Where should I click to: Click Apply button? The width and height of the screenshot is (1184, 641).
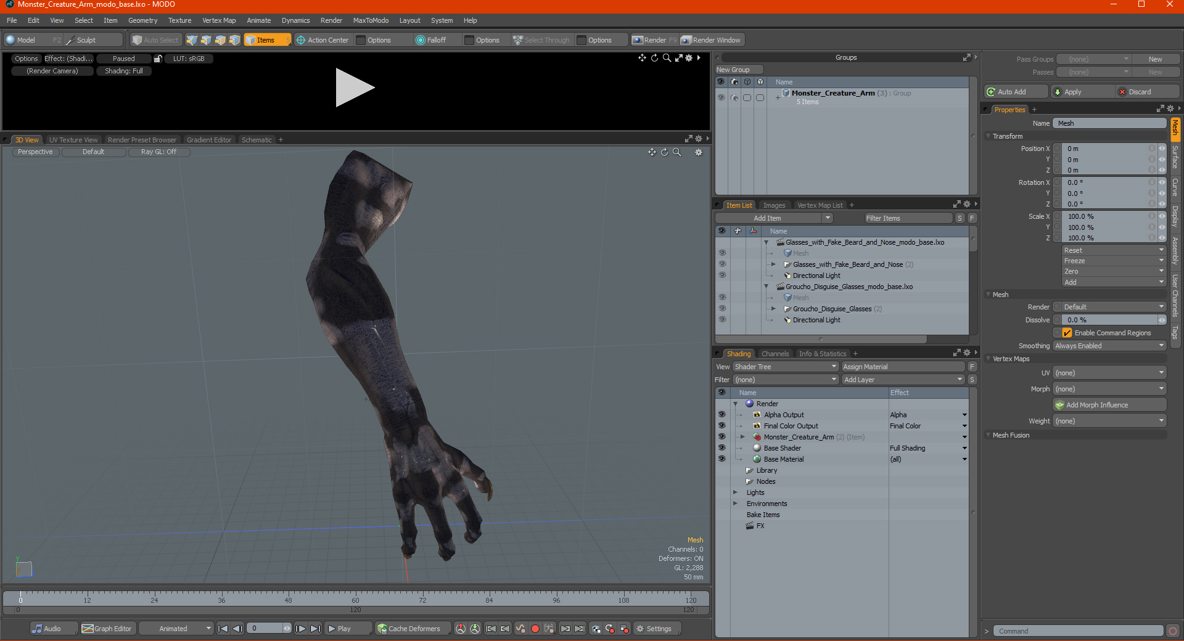point(1082,92)
